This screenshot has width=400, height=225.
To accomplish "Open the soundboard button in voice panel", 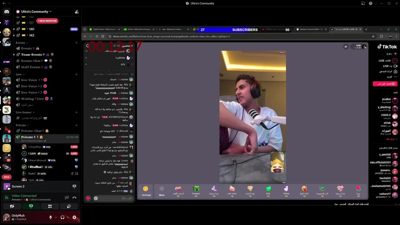I will 69,206.
